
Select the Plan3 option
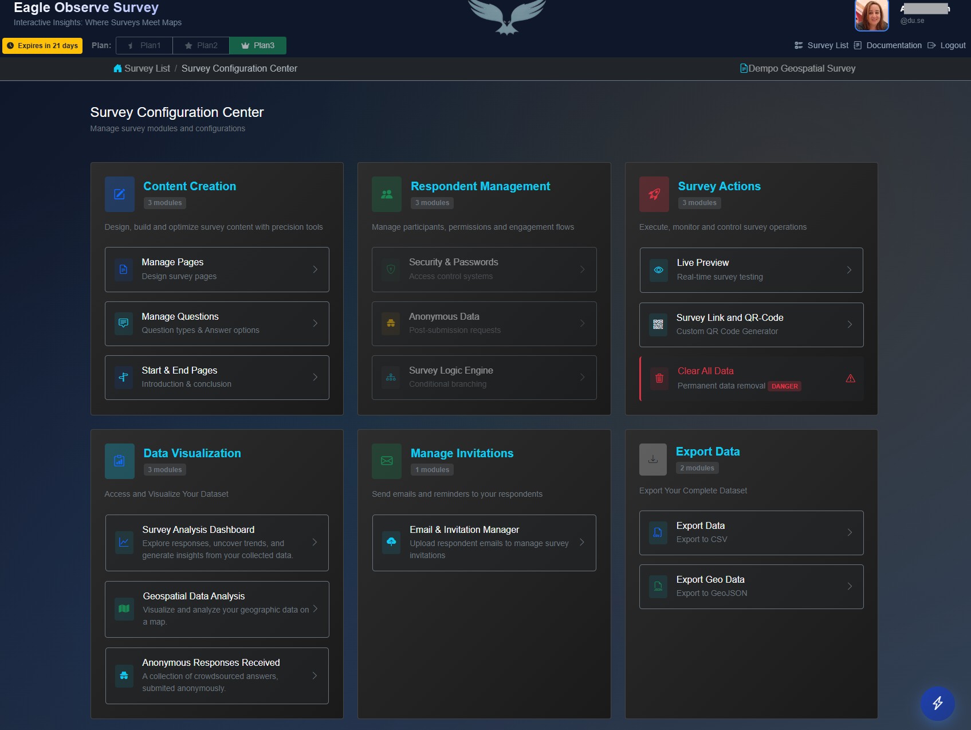(258, 45)
